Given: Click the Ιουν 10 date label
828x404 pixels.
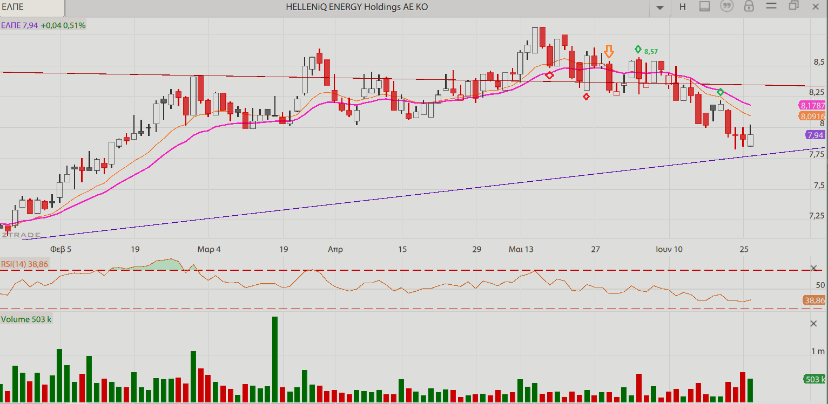Looking at the screenshot, I should tap(669, 249).
